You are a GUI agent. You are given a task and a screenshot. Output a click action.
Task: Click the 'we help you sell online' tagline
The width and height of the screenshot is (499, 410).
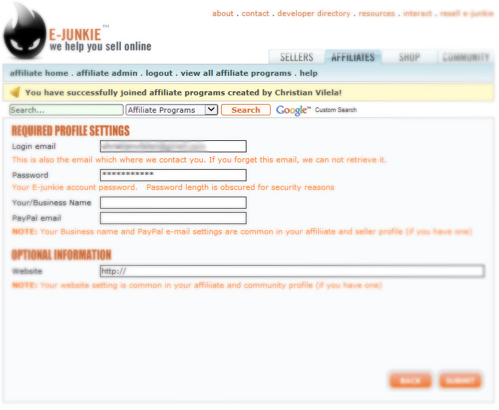click(x=101, y=46)
